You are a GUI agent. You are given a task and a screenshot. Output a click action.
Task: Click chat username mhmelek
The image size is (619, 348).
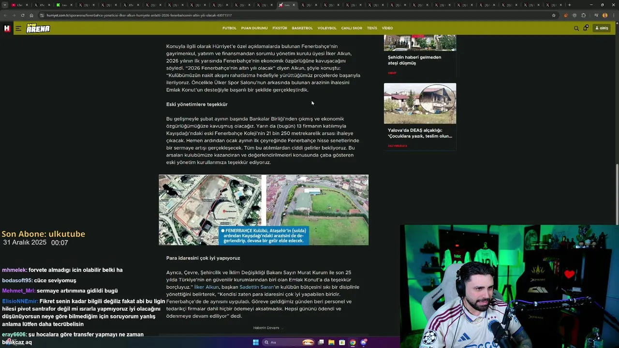coord(14,270)
